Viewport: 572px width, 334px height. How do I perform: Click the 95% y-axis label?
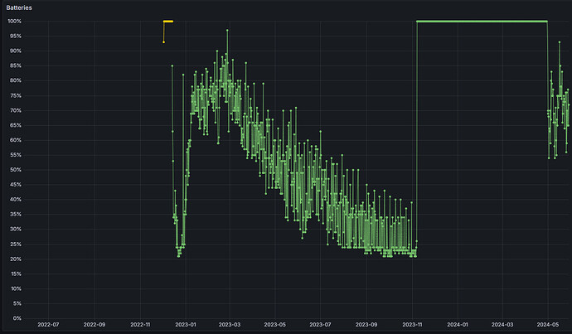16,36
